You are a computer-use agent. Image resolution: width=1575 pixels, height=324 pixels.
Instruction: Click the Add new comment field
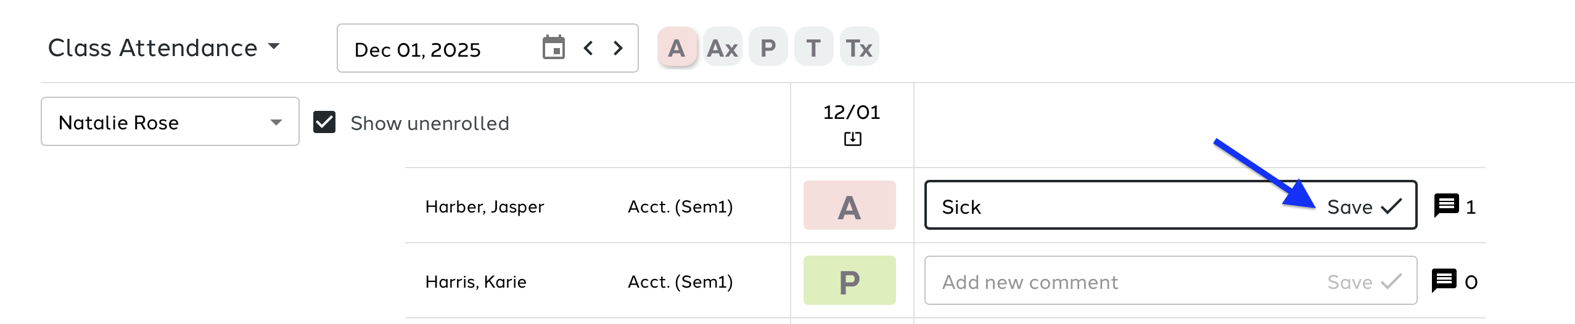point(1110,281)
